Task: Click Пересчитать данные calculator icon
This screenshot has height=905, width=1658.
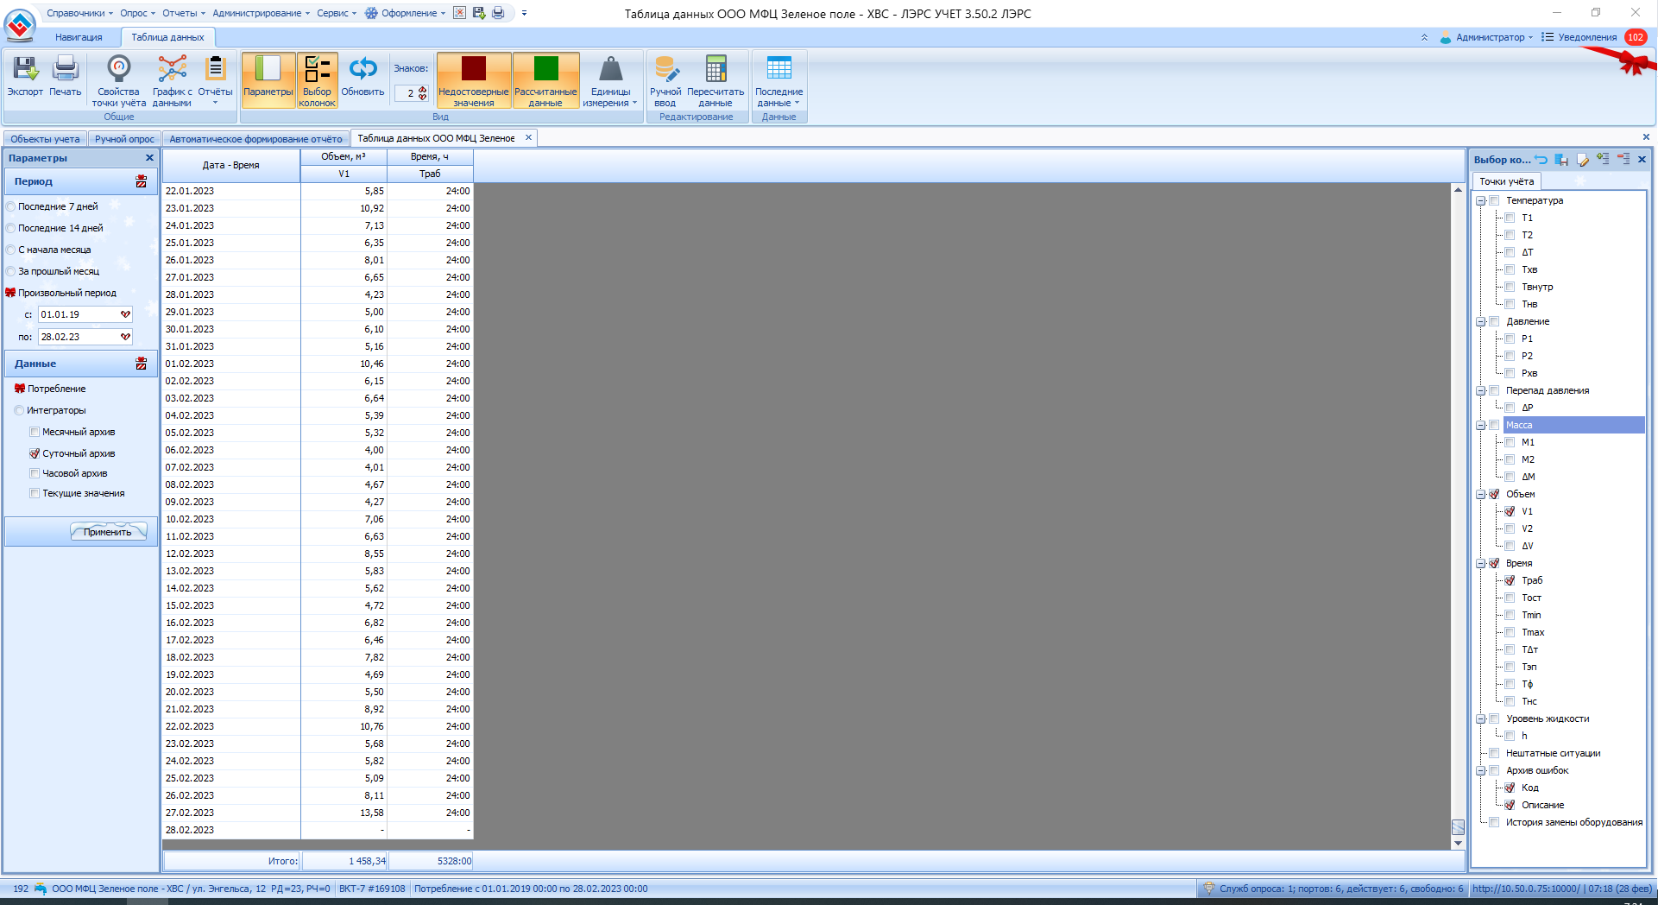Action: 716,69
